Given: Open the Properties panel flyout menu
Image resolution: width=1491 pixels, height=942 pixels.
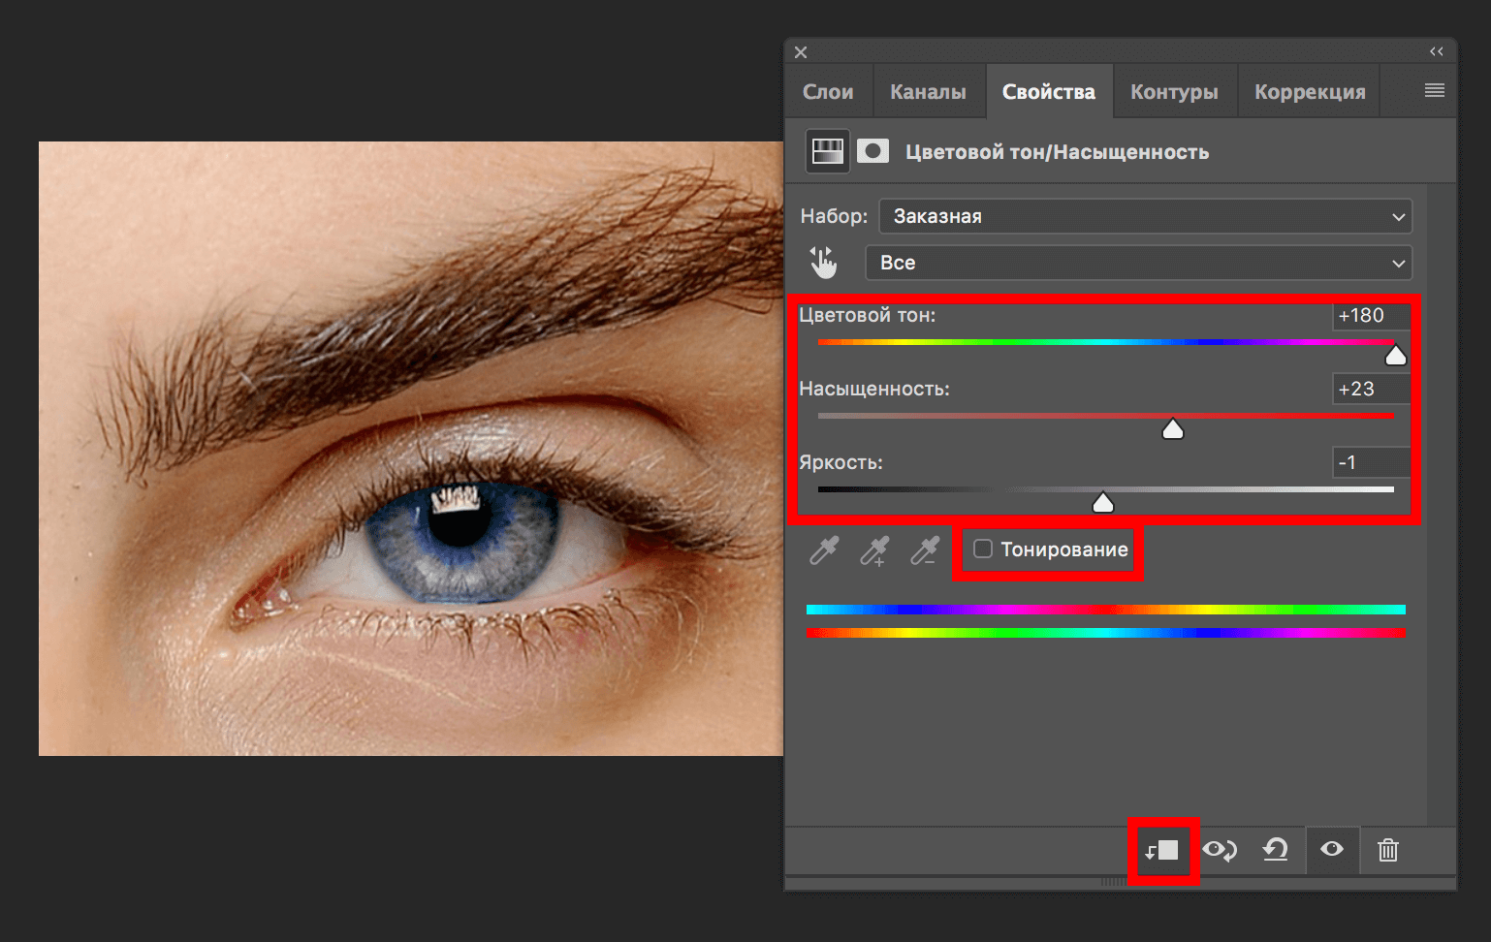Looking at the screenshot, I should click(x=1432, y=90).
